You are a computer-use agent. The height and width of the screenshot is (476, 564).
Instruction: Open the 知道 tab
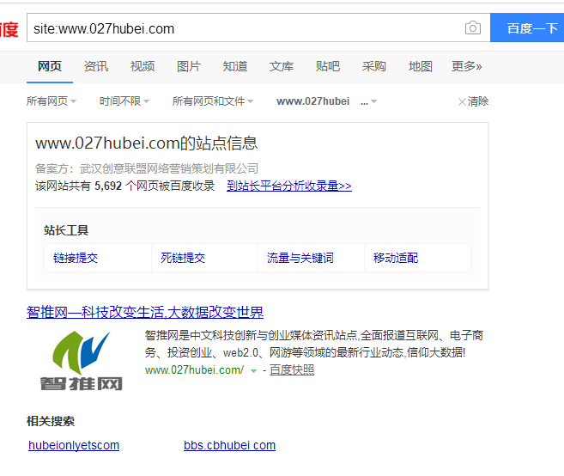coord(235,66)
